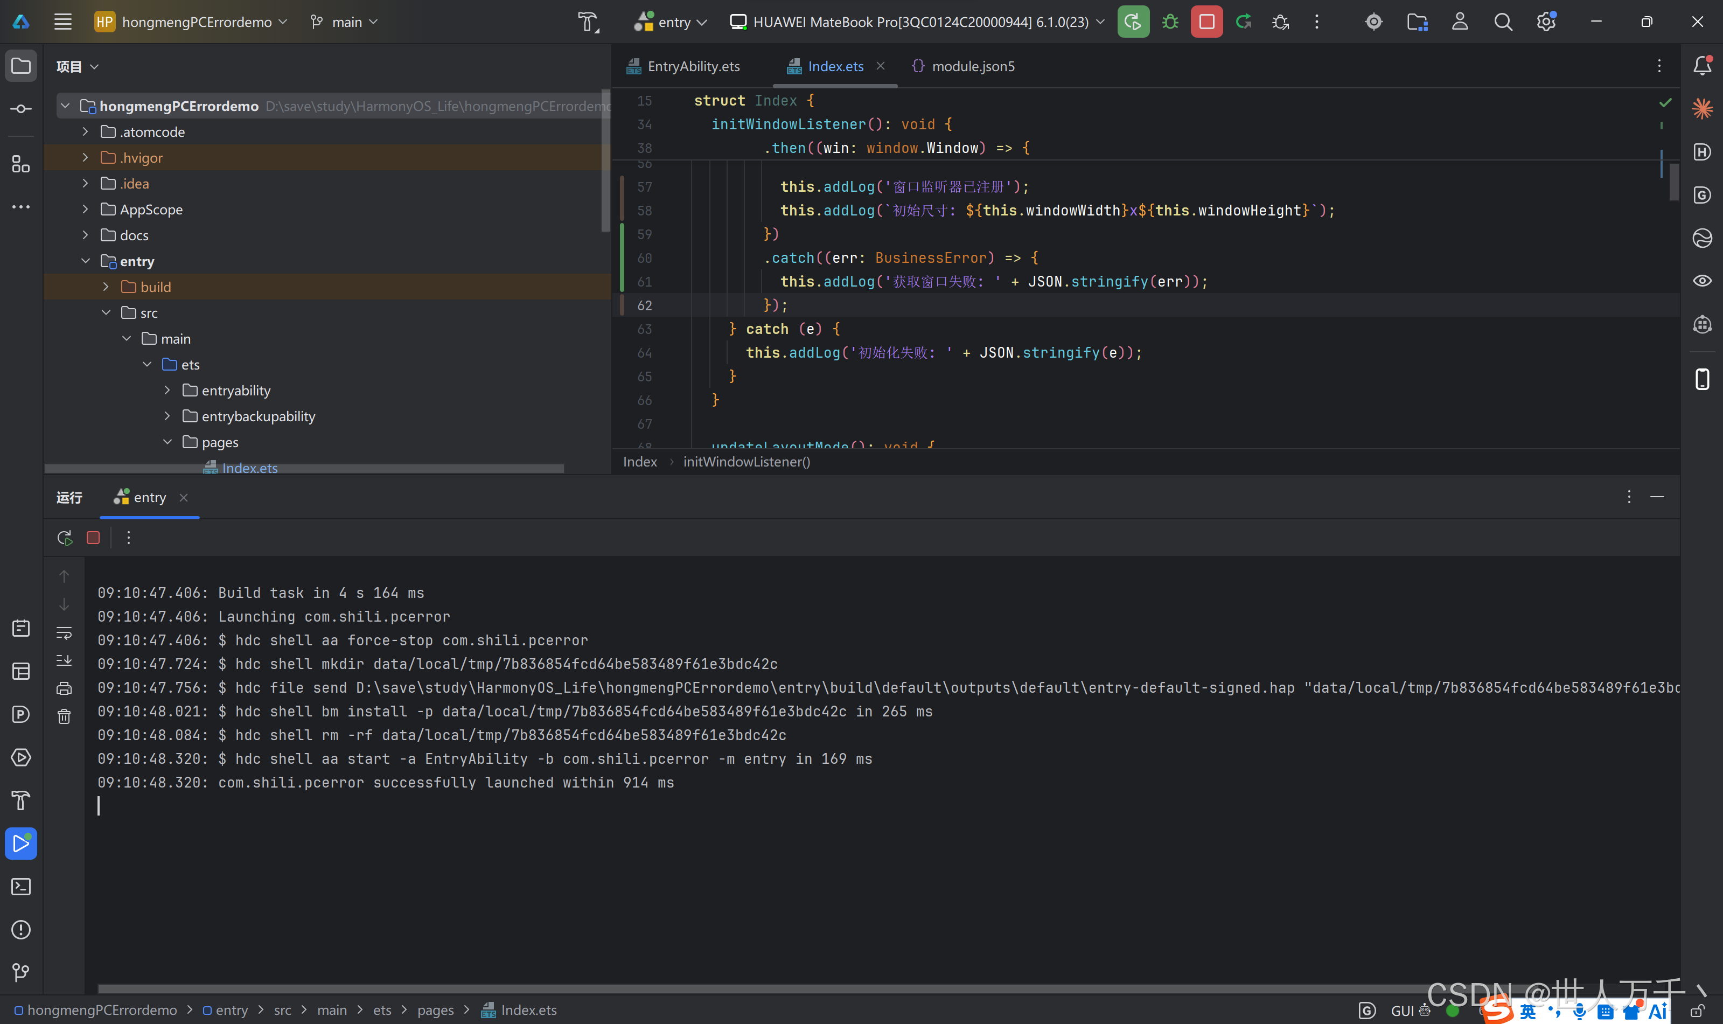
Task: Click the Build hammer icon in top toolbar
Action: click(x=588, y=22)
